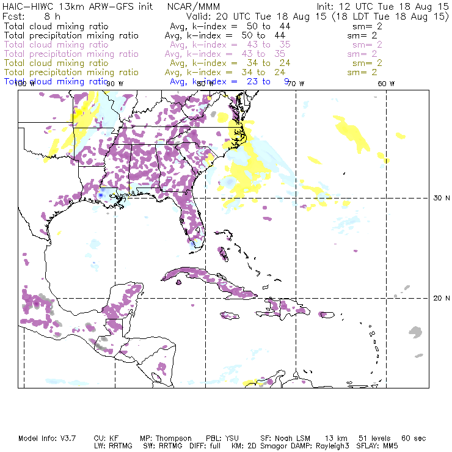Click the 'PBL: YSU' text
Viewport: 452px width, 452px height.
[222, 439]
